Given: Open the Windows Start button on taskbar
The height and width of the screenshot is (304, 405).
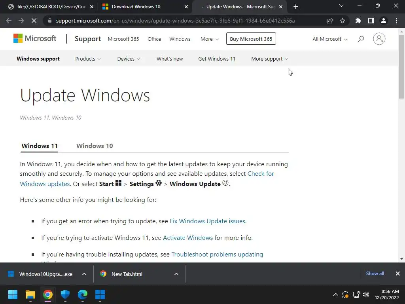Looking at the screenshot, I should 13,294.
